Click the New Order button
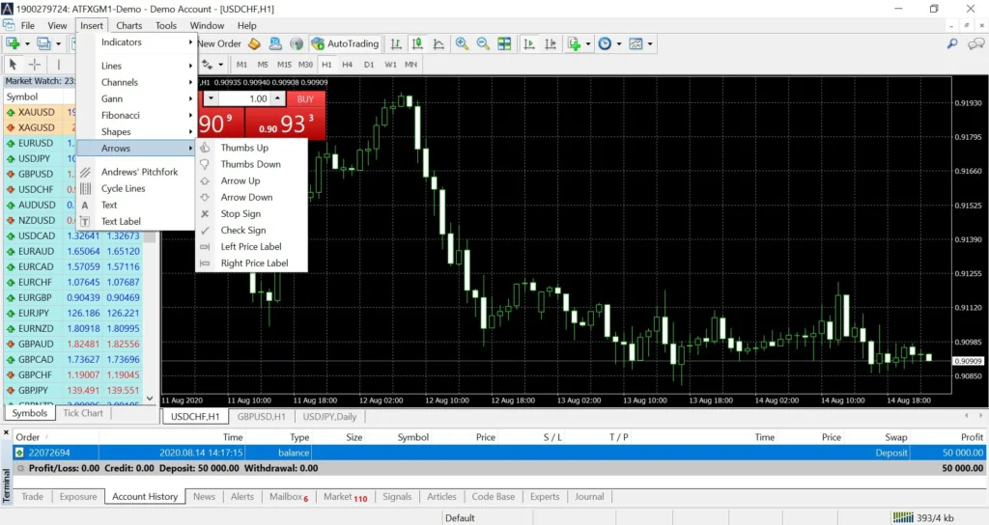Image resolution: width=989 pixels, height=525 pixels. point(219,43)
